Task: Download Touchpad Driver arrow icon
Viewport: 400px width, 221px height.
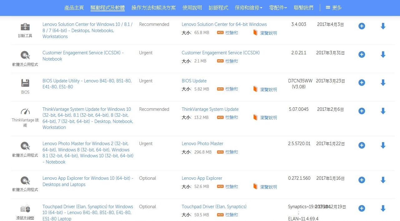Action: (383, 209)
